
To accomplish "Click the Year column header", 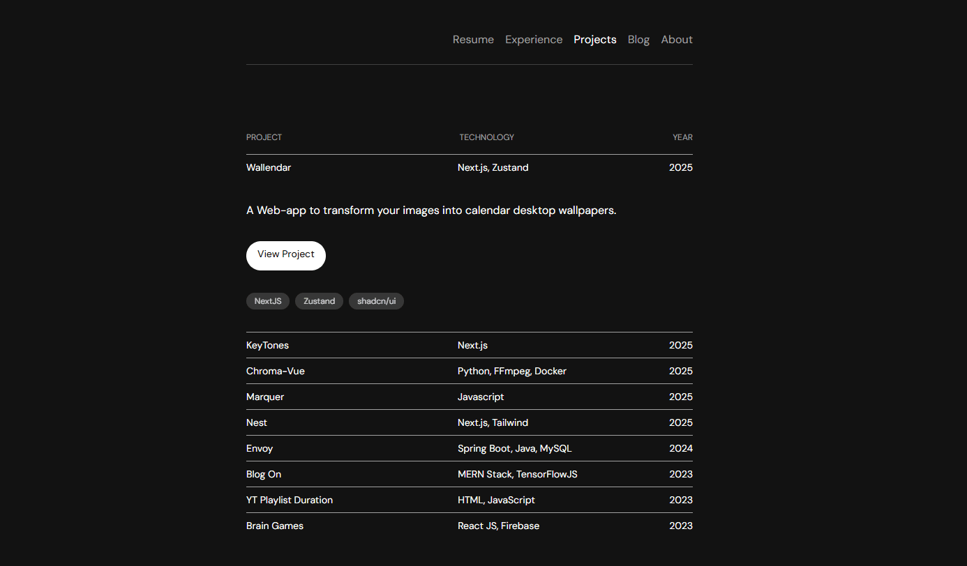I will coord(682,137).
